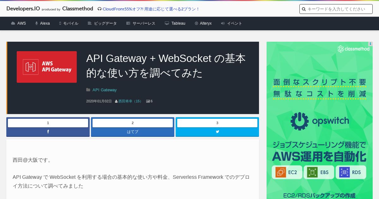This screenshot has width=379, height=199.
Task: Open the Alteryx navigation menu item
Action: coord(206,23)
